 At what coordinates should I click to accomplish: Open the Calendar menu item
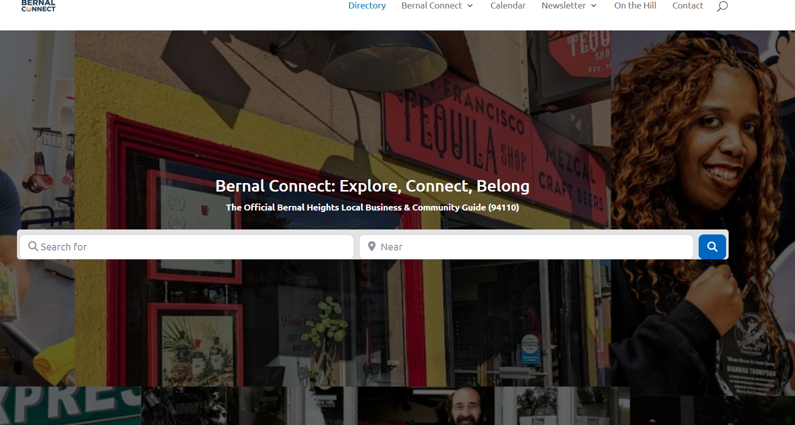pos(508,5)
